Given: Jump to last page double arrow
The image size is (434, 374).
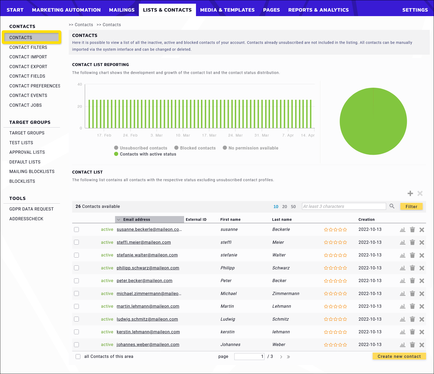Looking at the screenshot, I should (289, 357).
